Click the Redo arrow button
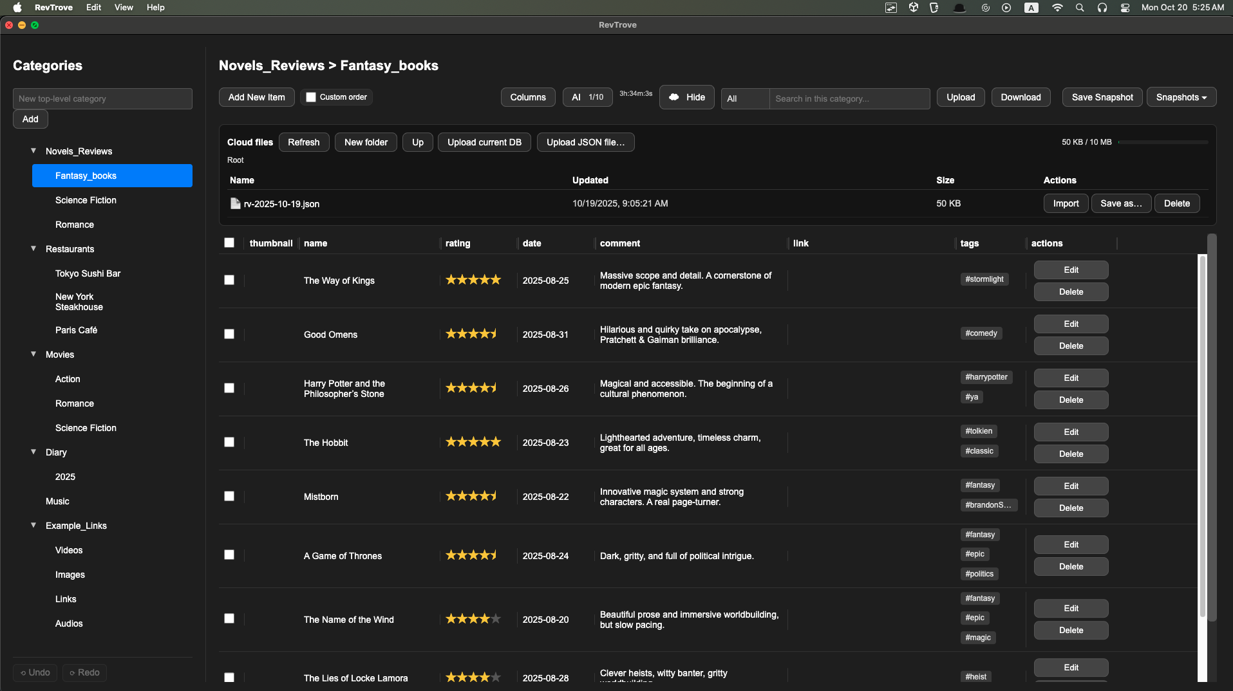The image size is (1233, 691). tap(84, 672)
